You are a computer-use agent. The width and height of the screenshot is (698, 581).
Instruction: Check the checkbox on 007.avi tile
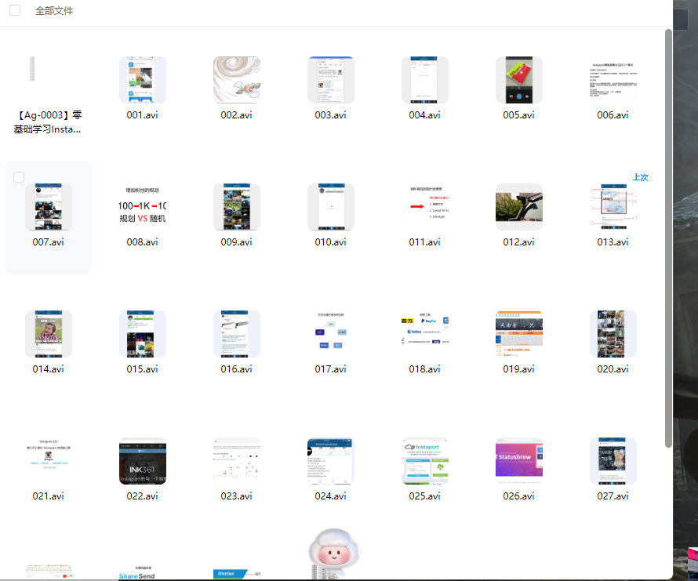19,178
